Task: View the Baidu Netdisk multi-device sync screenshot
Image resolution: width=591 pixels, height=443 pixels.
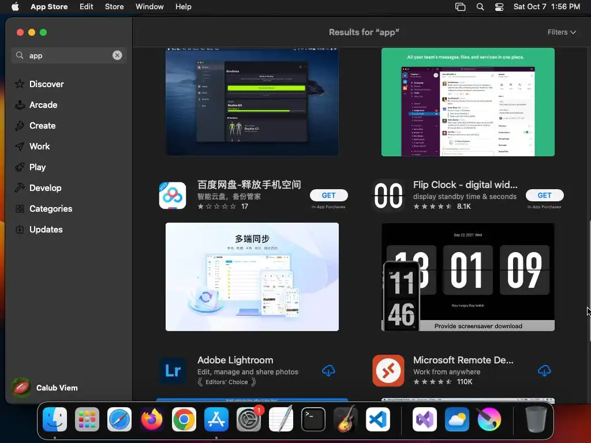Action: pos(252,277)
